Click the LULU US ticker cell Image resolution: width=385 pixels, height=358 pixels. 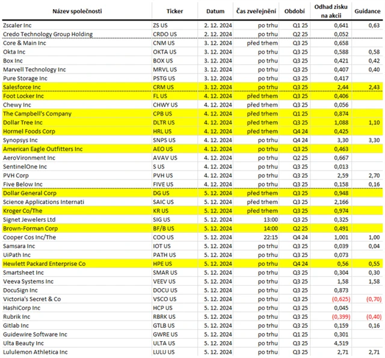click(x=164, y=352)
